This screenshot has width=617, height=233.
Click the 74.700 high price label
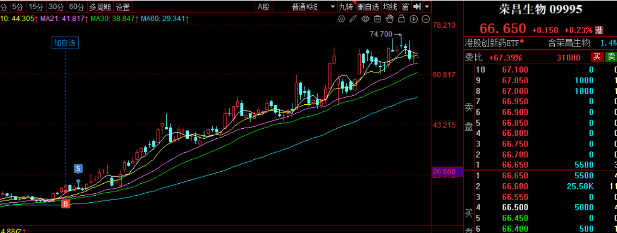(381, 34)
